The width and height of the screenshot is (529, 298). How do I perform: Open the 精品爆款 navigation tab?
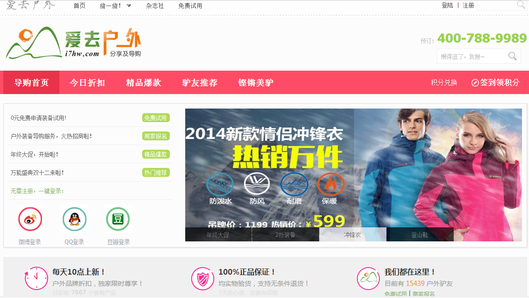click(x=144, y=83)
